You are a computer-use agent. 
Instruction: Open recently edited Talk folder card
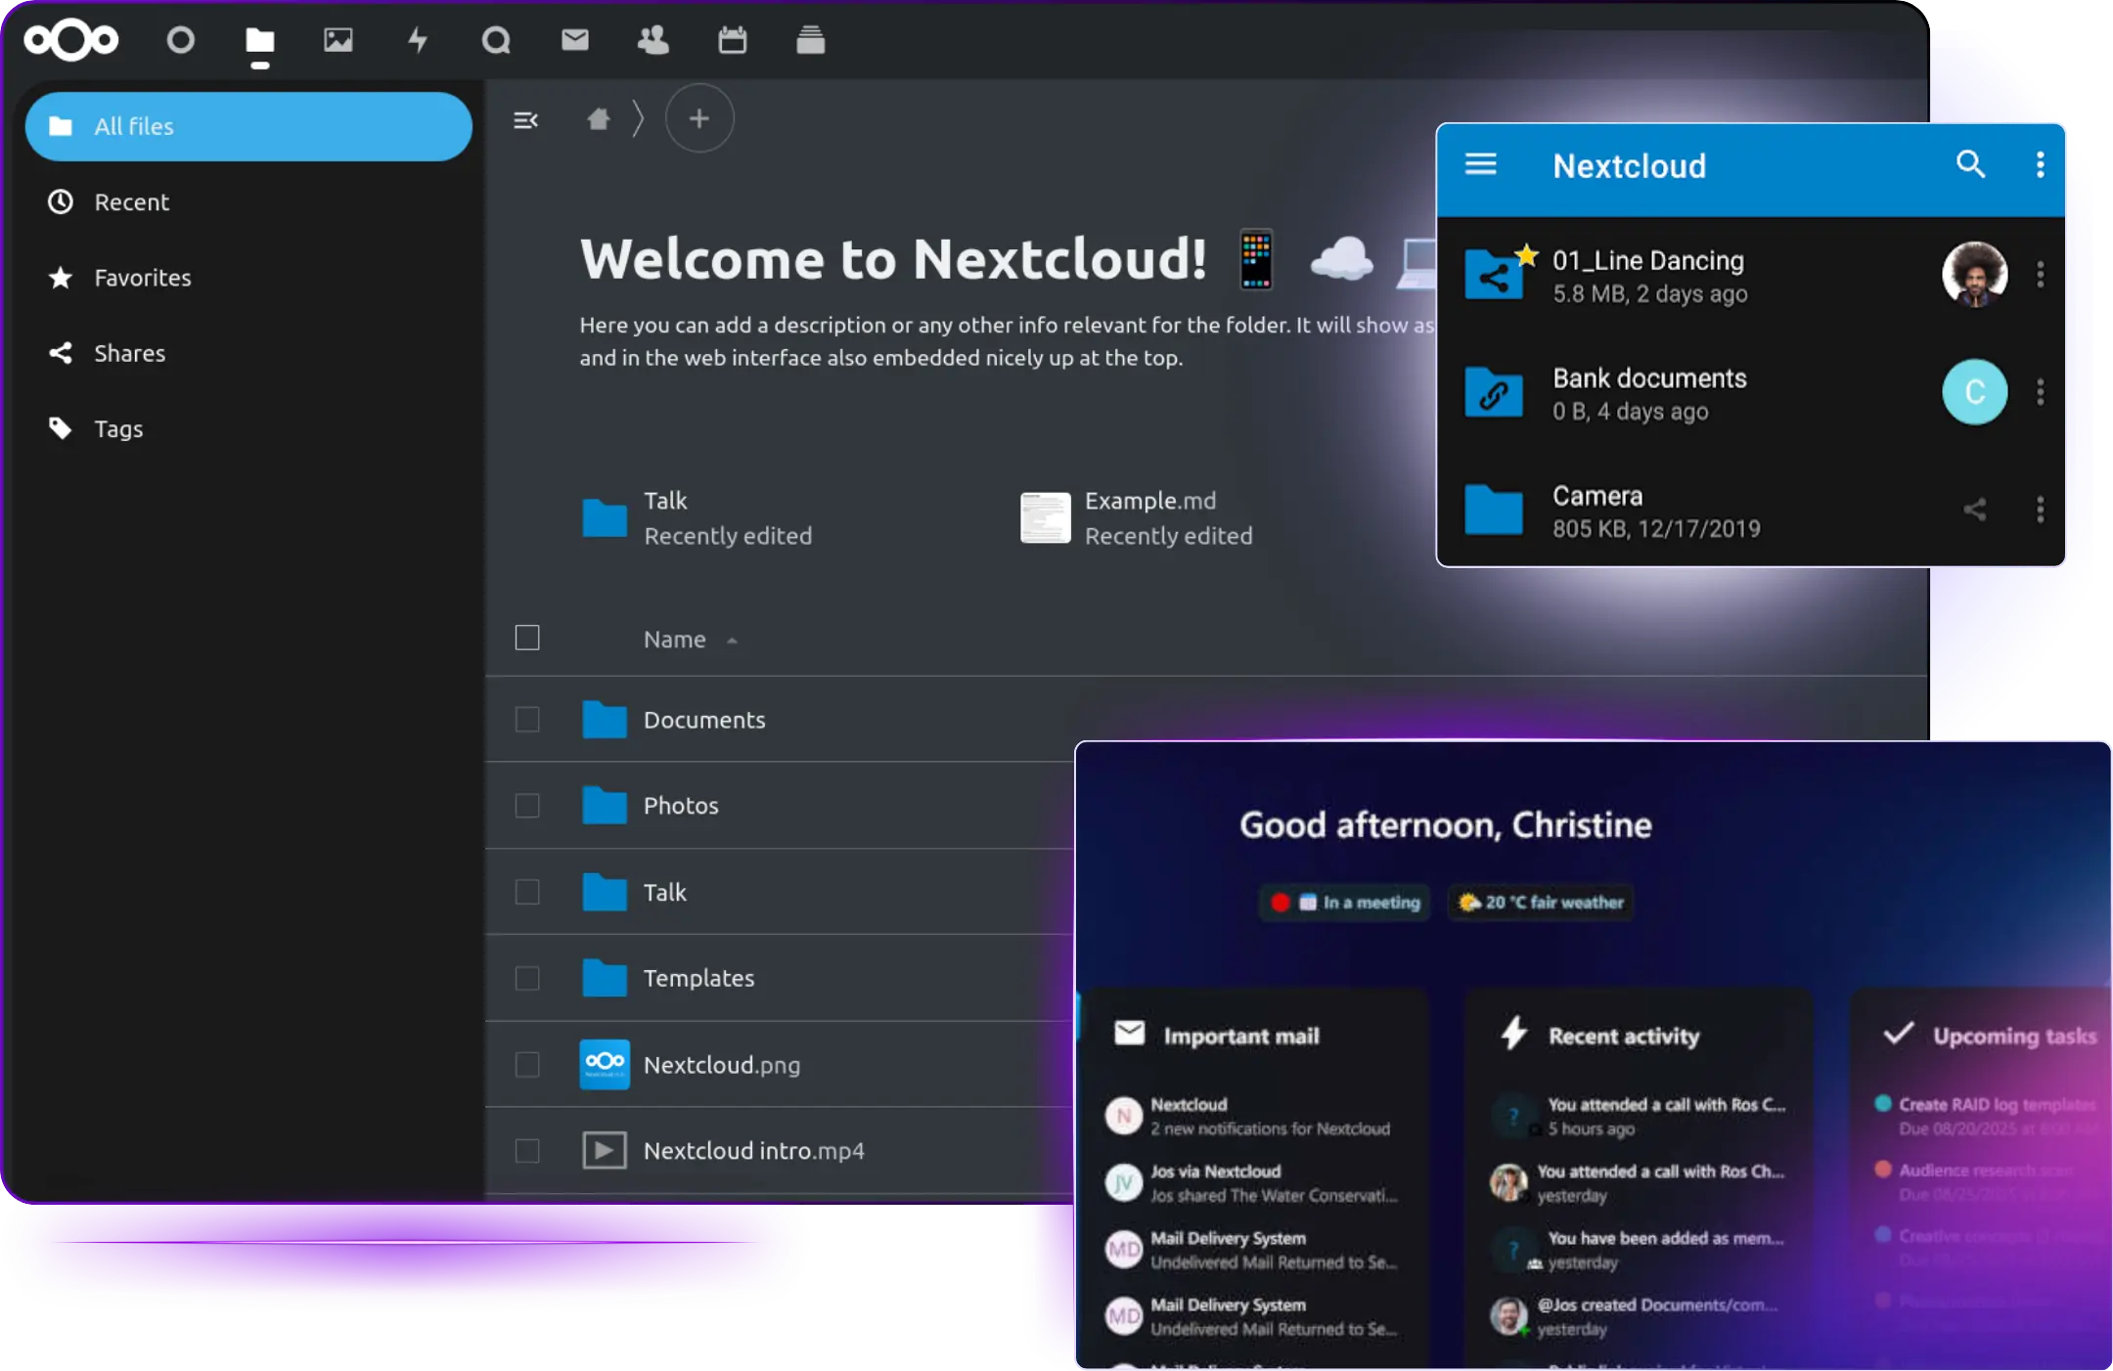(698, 517)
